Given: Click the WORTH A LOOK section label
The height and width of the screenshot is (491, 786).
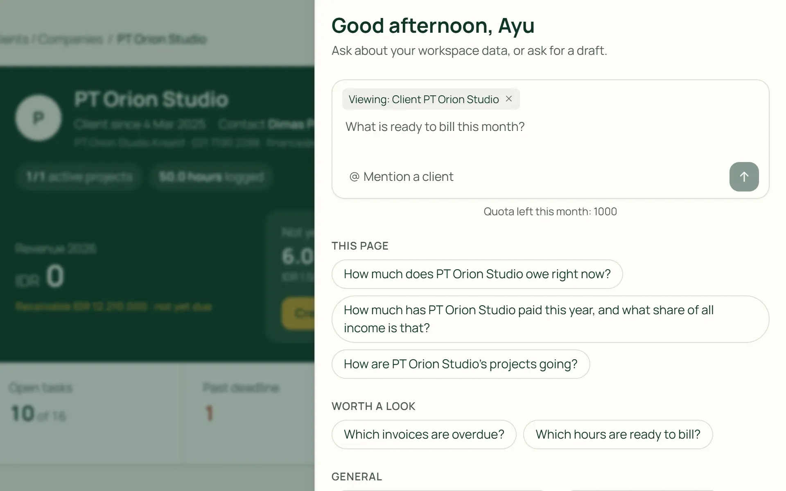Looking at the screenshot, I should pos(373,406).
